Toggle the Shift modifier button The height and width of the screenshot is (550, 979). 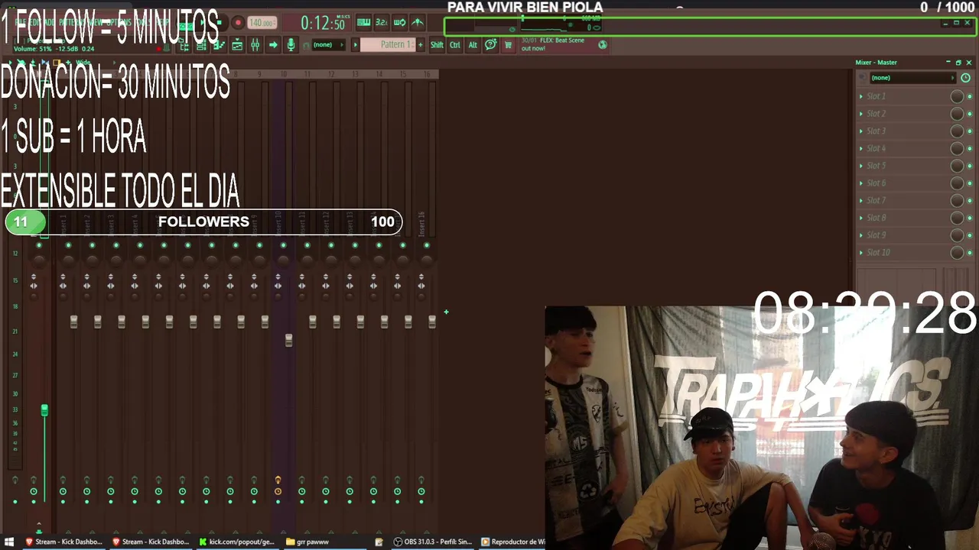tap(437, 45)
